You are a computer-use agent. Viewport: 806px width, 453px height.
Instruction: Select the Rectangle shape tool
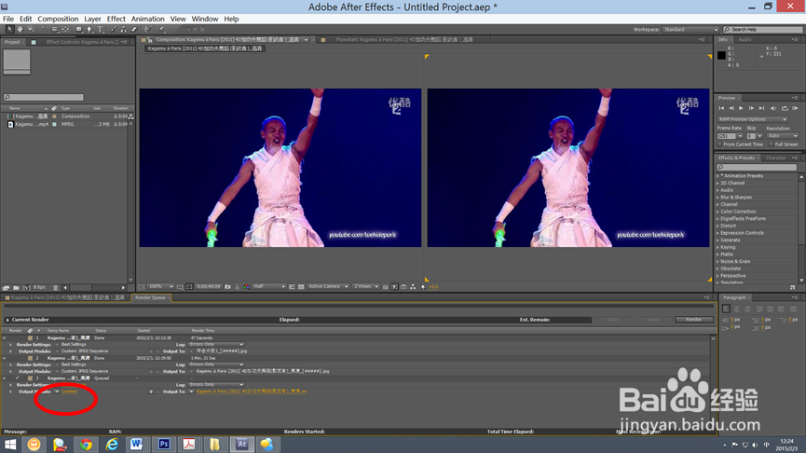pos(78,29)
